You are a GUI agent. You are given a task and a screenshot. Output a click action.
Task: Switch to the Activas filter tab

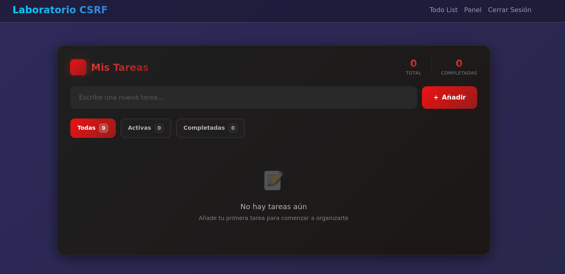click(x=139, y=128)
